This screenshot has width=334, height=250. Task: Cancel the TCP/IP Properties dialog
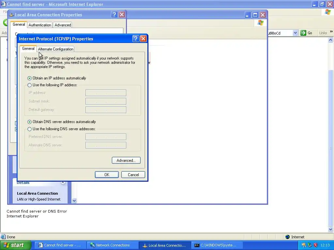tap(133, 175)
